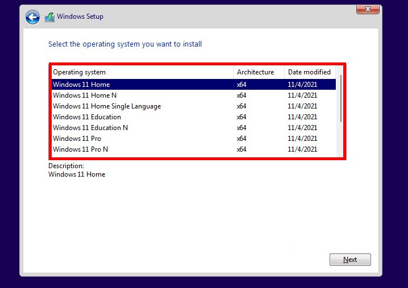Select the Windows 11 Home N row
The width and height of the screenshot is (408, 288).
tap(194, 95)
